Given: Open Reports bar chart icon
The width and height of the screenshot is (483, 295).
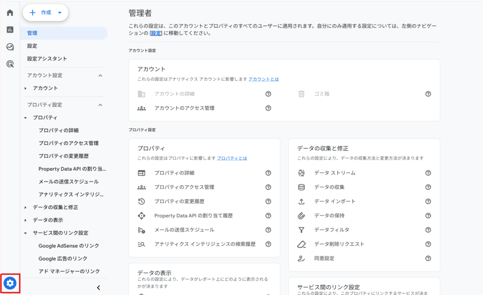Looking at the screenshot, I should coord(10,30).
